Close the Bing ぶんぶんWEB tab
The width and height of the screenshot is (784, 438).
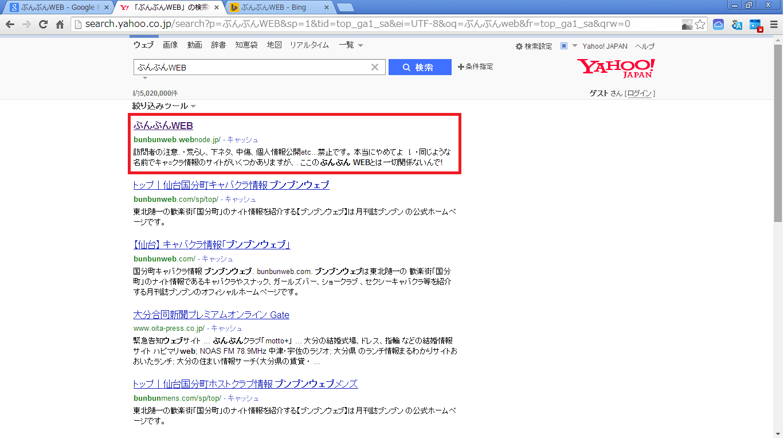pos(326,7)
